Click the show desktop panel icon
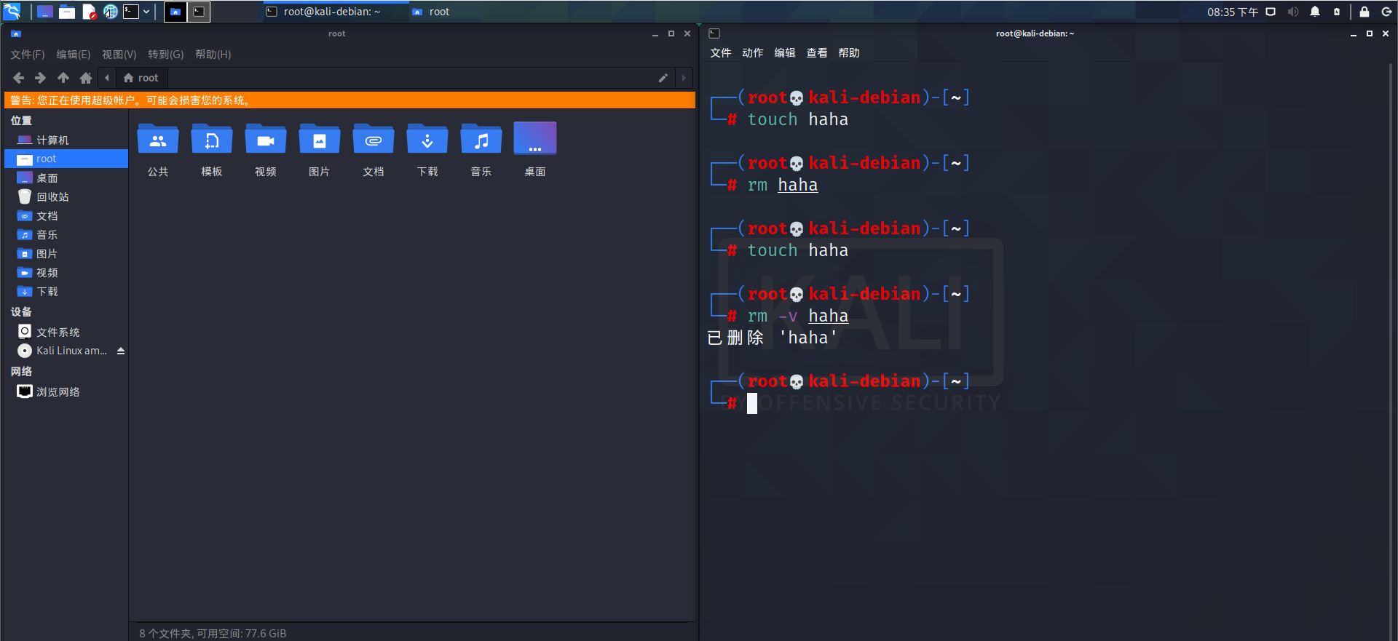Image resolution: width=1398 pixels, height=641 pixels. click(45, 12)
